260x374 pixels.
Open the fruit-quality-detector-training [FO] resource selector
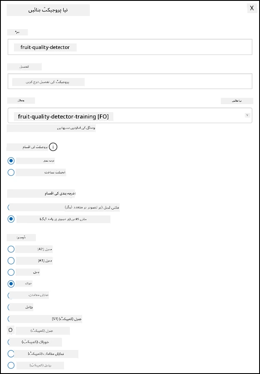(x=130, y=116)
